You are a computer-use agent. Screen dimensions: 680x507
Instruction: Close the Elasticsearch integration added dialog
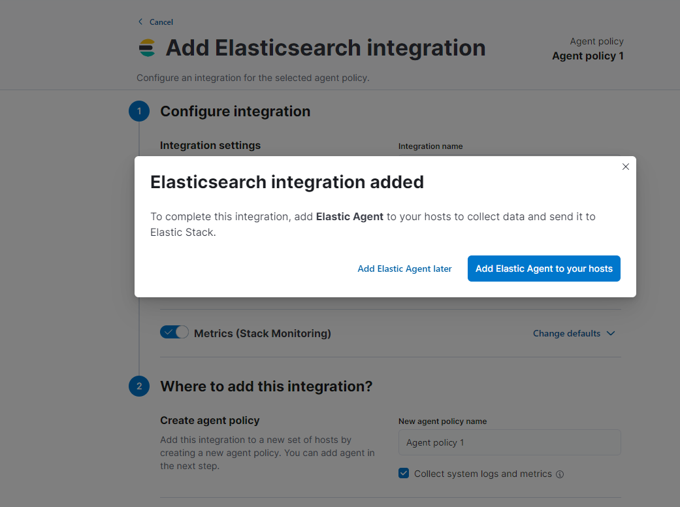(x=625, y=167)
